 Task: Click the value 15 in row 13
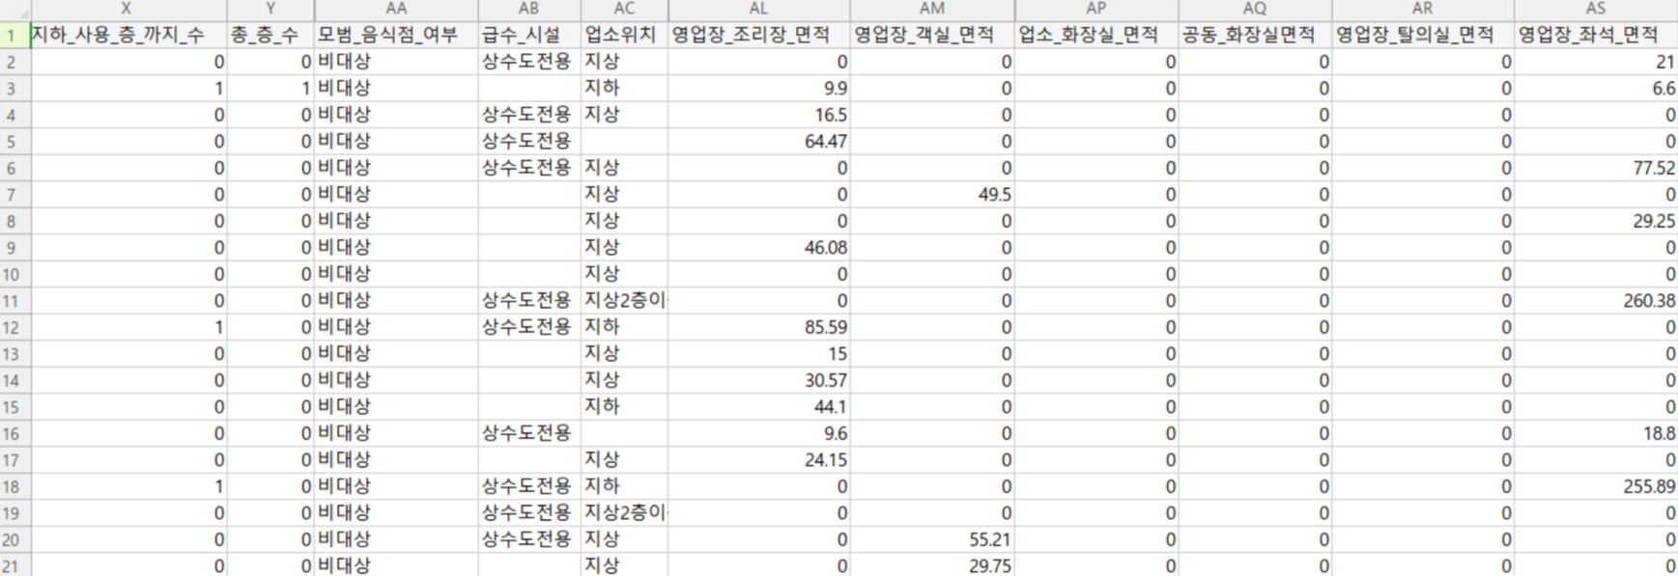838,353
